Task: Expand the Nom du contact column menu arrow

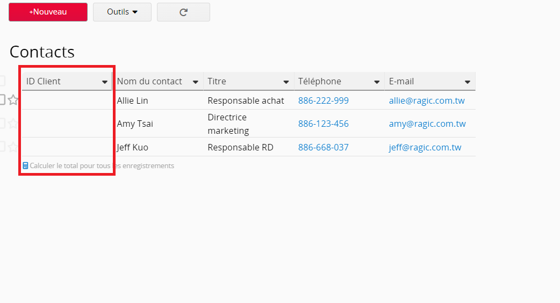Action: [x=196, y=82]
